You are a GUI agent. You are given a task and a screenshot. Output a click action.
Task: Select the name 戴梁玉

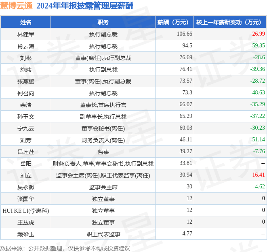coord(26,234)
